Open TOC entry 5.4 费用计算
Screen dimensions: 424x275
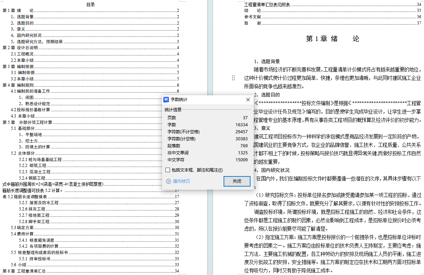pos(95,234)
